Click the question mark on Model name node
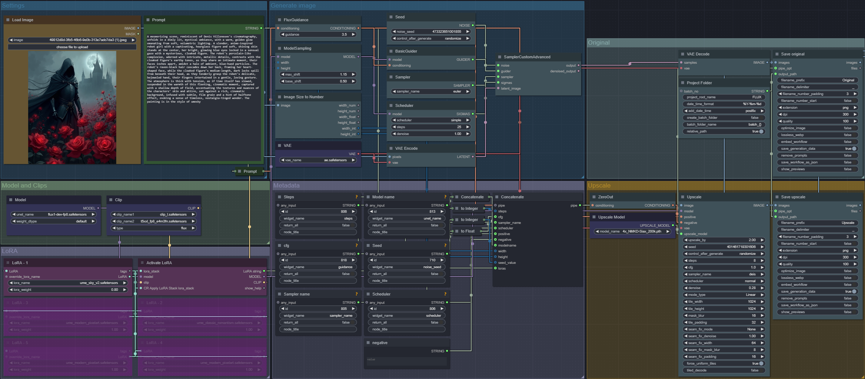Image resolution: width=865 pixels, height=379 pixels. 445,197
